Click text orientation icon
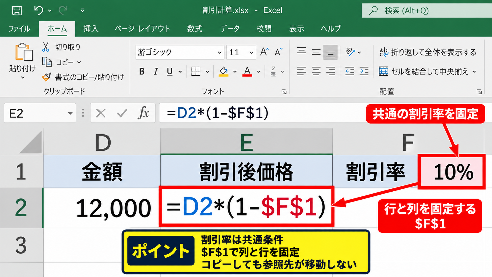Image resolution: width=492 pixels, height=277 pixels. click(x=350, y=52)
